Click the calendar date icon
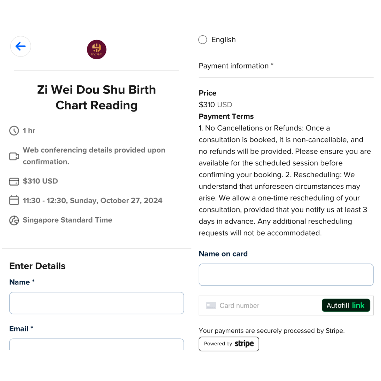Image resolution: width=381 pixels, height=381 pixels. [14, 200]
